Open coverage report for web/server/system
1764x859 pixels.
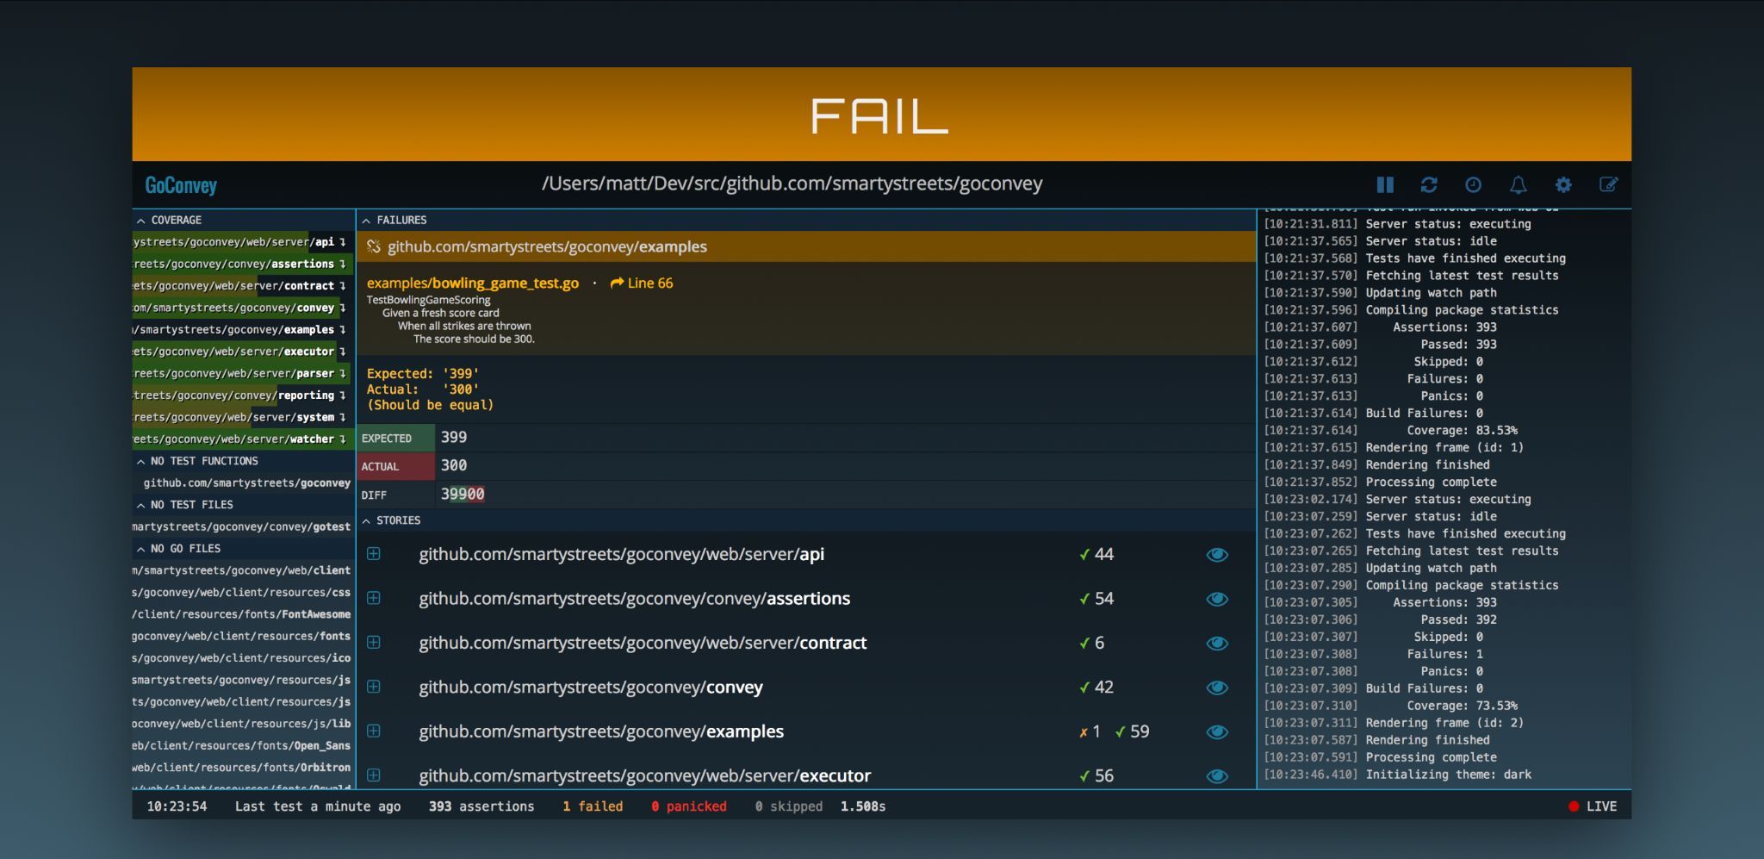pos(243,417)
